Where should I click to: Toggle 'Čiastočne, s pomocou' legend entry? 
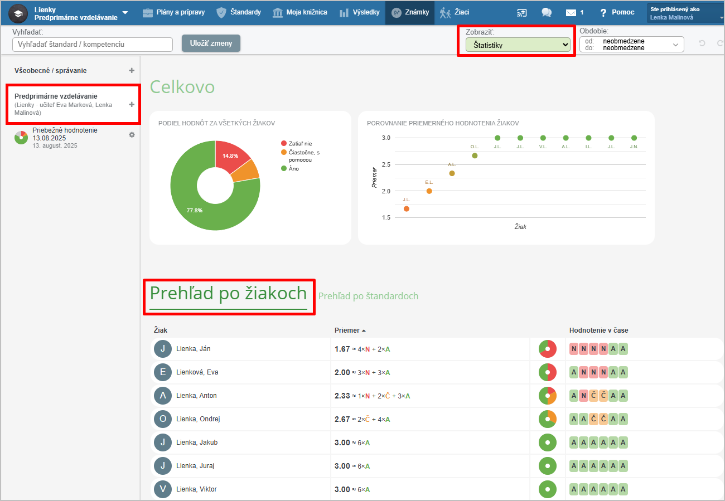click(x=304, y=155)
